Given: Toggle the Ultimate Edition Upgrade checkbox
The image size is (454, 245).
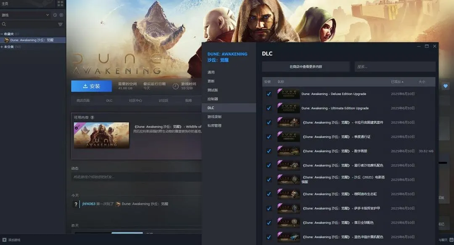Looking at the screenshot, I should coord(269,108).
